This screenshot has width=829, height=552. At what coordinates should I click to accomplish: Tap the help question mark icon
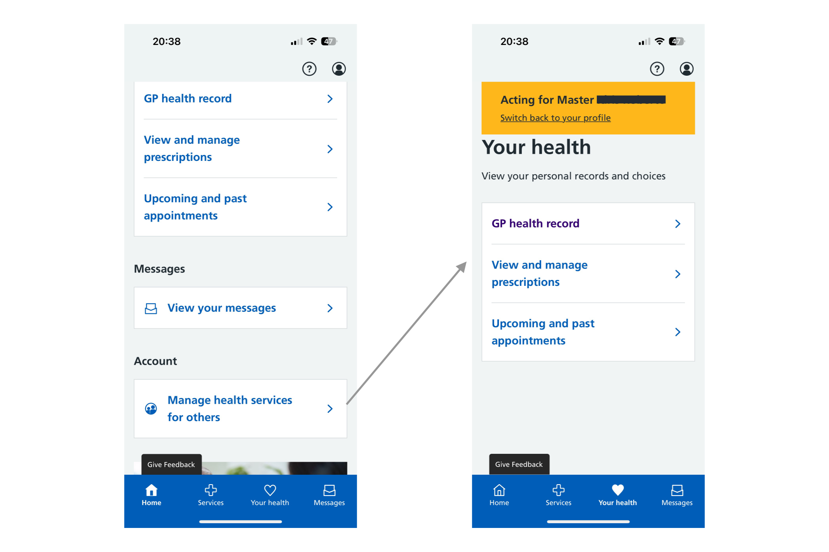[310, 68]
